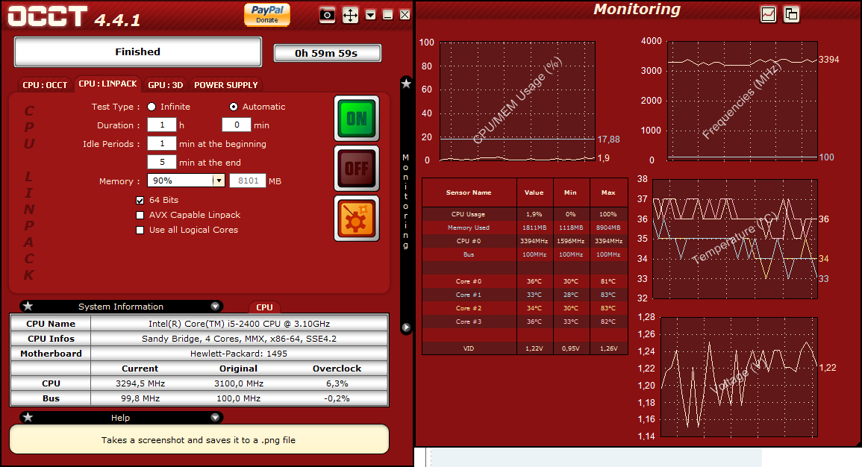
Task: Toggle the 64 Bits checkbox
Action: click(140, 201)
